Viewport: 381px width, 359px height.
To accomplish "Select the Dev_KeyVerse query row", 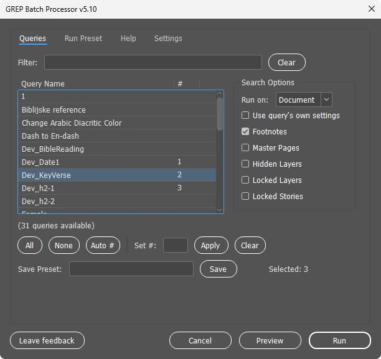I will (117, 175).
